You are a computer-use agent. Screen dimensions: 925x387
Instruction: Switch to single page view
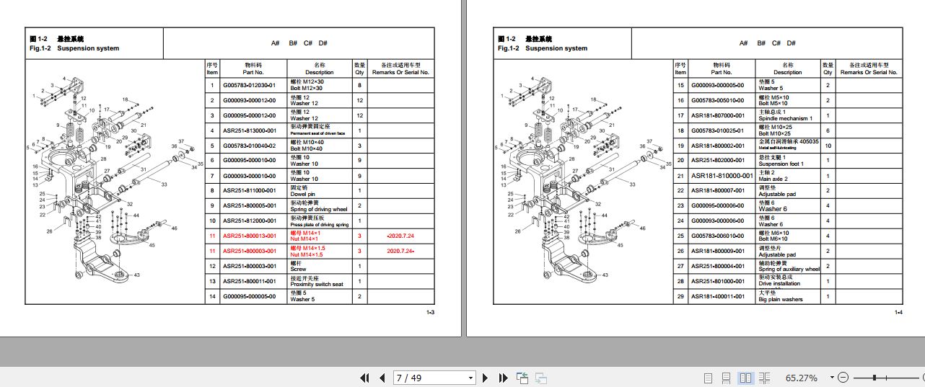coord(708,378)
